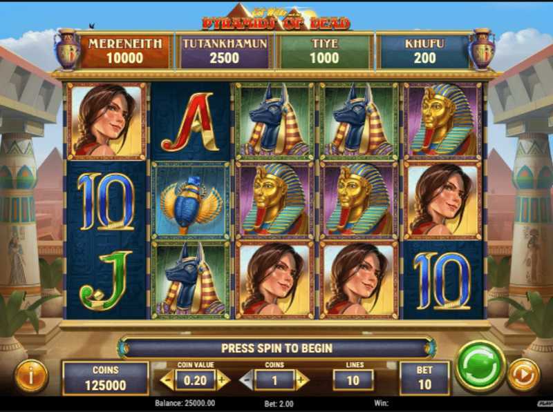
Task: Click the Khufu 200 jackpot panel
Action: (x=424, y=51)
